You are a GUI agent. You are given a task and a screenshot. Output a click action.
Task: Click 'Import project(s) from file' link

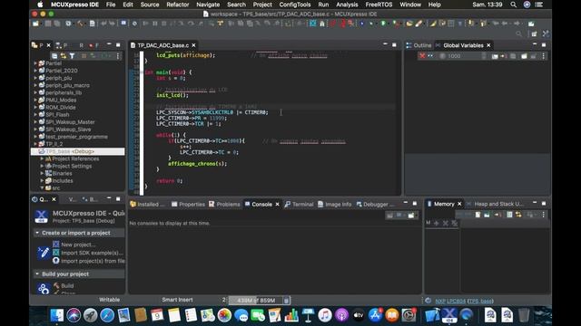[93, 261]
